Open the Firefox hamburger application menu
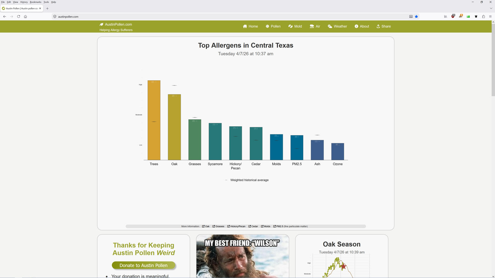The image size is (495, 278). click(x=491, y=17)
